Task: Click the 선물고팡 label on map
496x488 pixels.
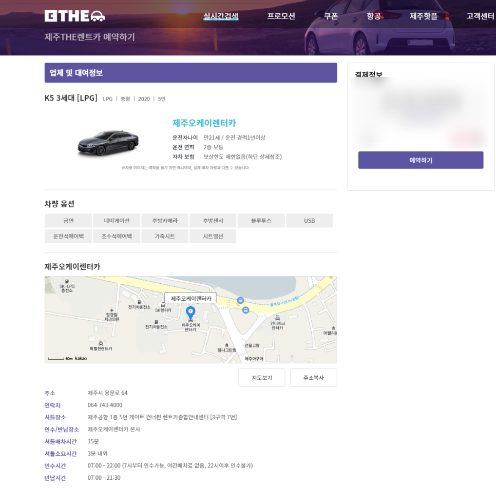Action: 252,345
